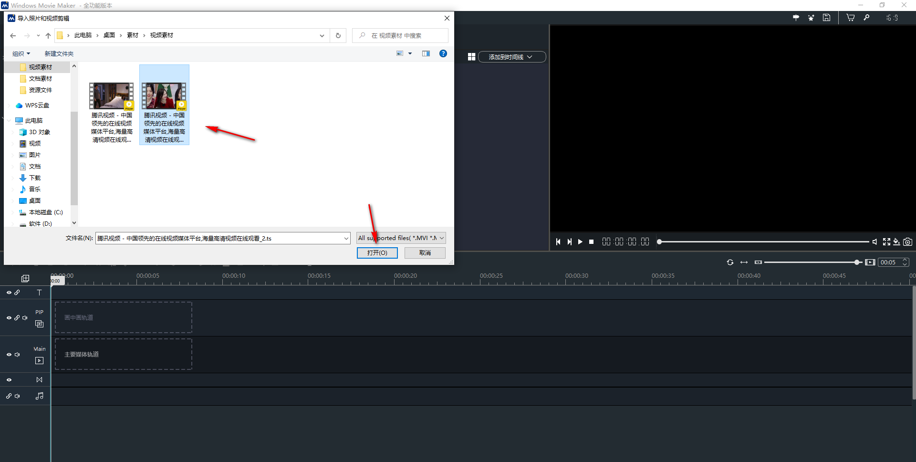Toggle visibility of the Main track
This screenshot has width=916, height=462.
coord(9,355)
